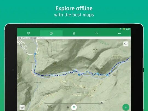This screenshot has height=111, width=148.
Task: Select waypoint marker 4 on the route
Action: pyautogui.click(x=98, y=74)
